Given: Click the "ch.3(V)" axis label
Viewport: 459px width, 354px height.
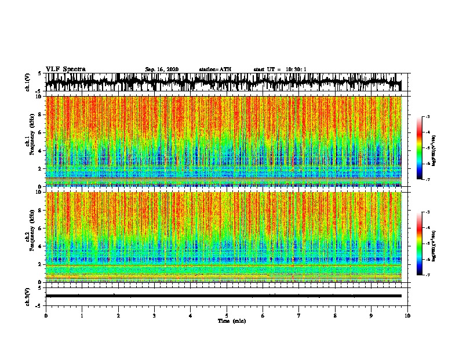Looking at the screenshot, I should [28, 297].
